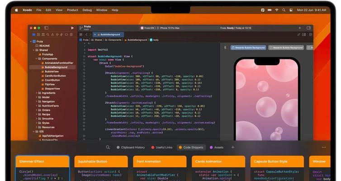The height and width of the screenshot is (181, 341).
Task: Toggle the right inspector panel
Action: 308,28
